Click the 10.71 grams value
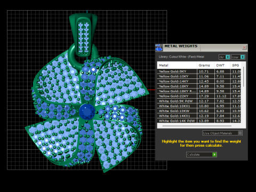 pyautogui.click(x=204, y=71)
